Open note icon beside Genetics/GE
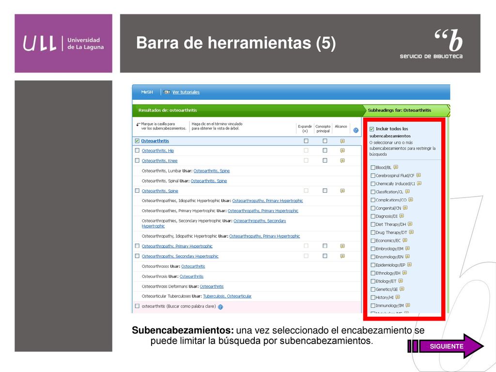Viewport: 496px width, 372px height. coord(402,289)
